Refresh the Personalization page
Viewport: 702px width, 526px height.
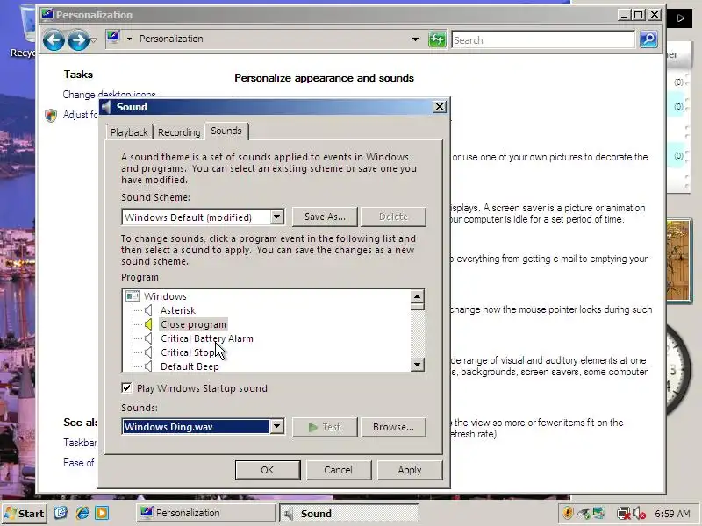click(x=437, y=39)
